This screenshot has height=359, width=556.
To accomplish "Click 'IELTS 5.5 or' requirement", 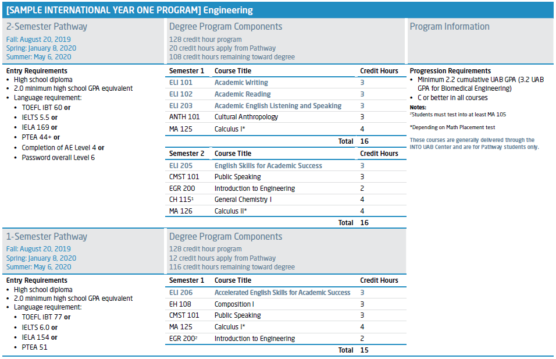I will pyautogui.click(x=40, y=118).
